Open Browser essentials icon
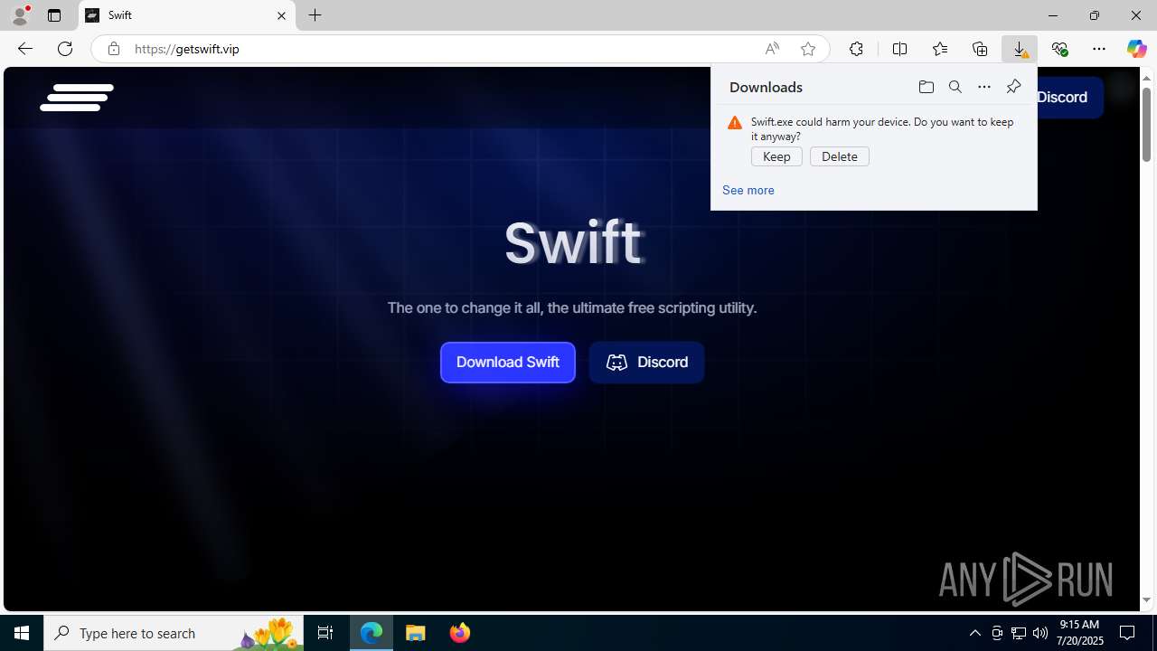Image resolution: width=1157 pixels, height=651 pixels. (1059, 49)
